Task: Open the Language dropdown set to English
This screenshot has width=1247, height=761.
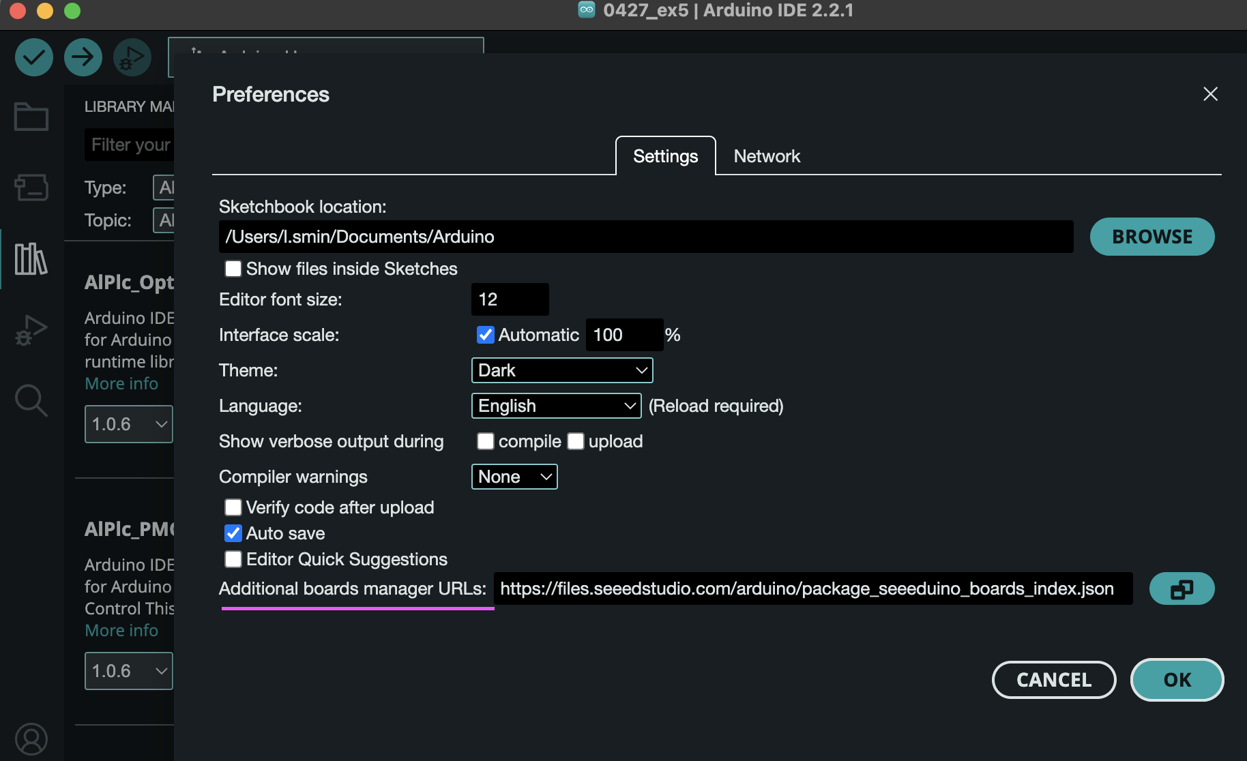Action: tap(557, 406)
